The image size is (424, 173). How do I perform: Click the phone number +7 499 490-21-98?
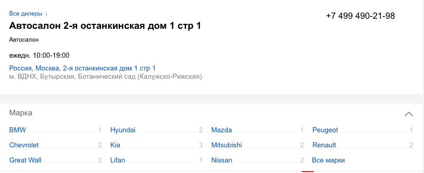(360, 16)
